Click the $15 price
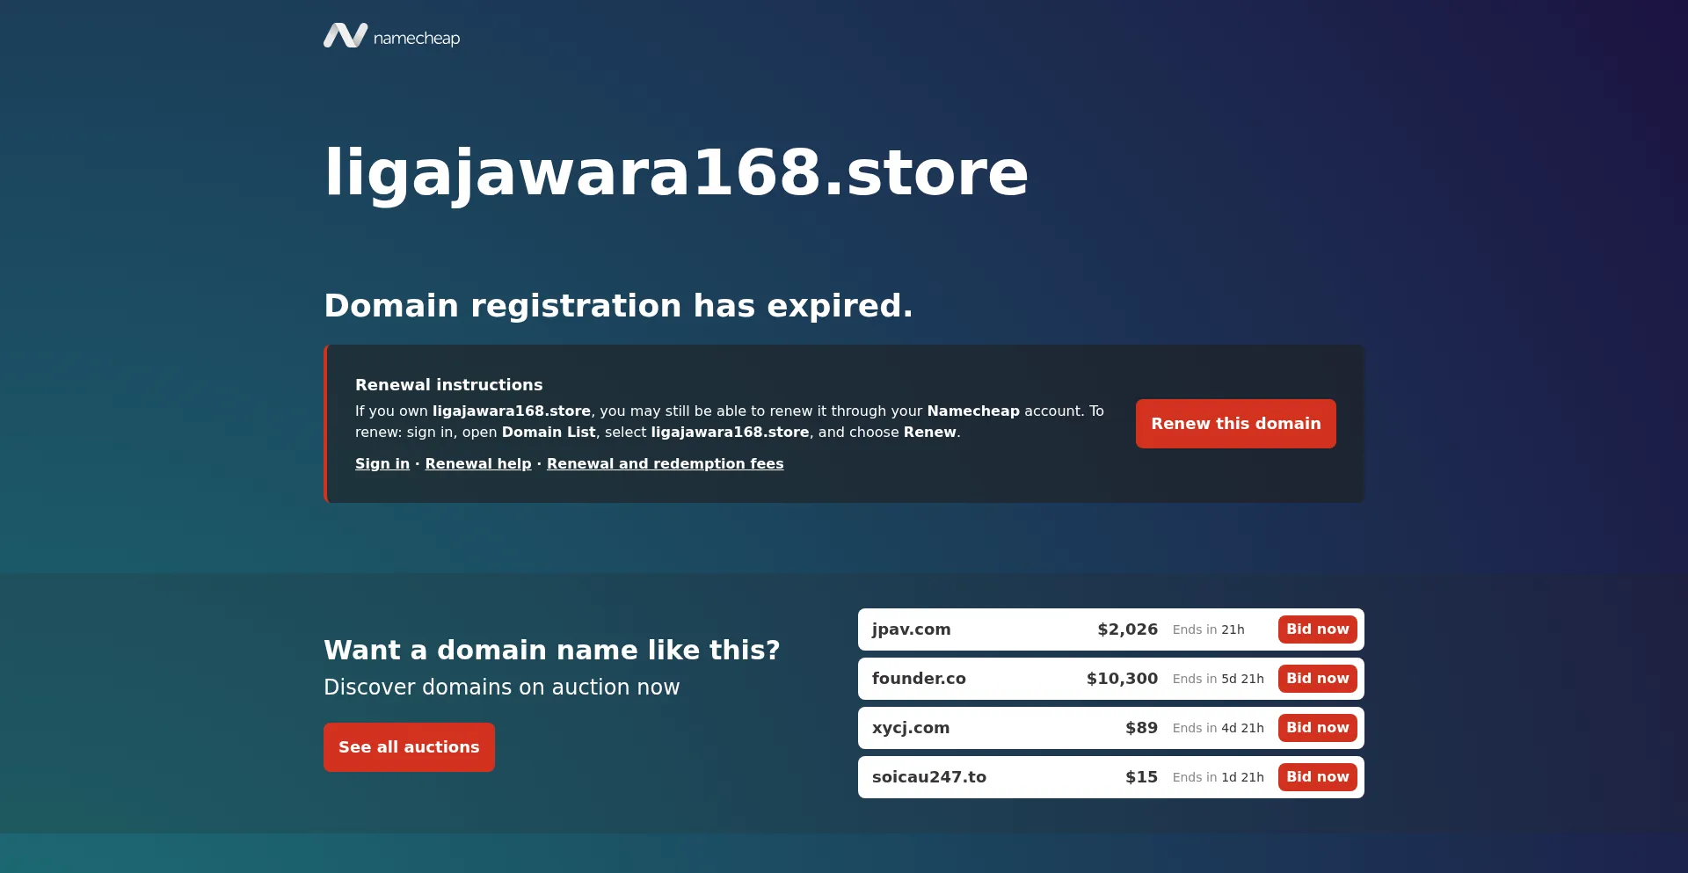1688x873 pixels. coord(1141,777)
